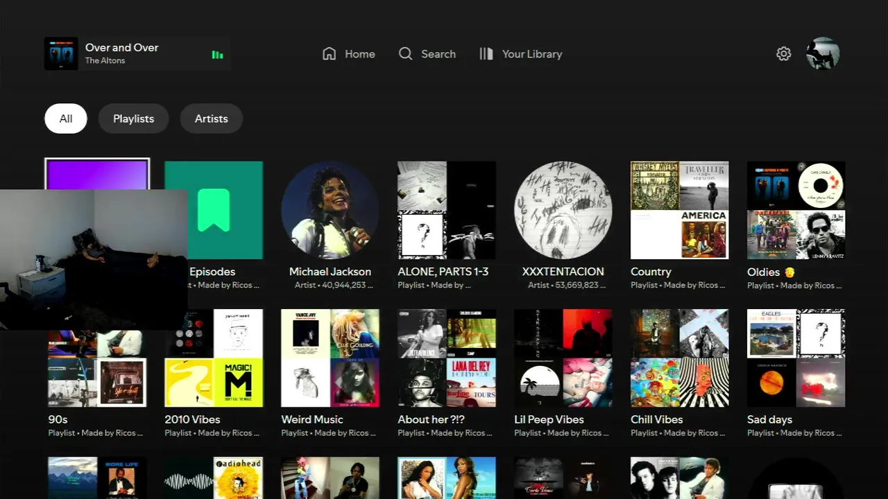888x499 pixels.
Task: Click the 'Episodes' tile title
Action: click(212, 272)
